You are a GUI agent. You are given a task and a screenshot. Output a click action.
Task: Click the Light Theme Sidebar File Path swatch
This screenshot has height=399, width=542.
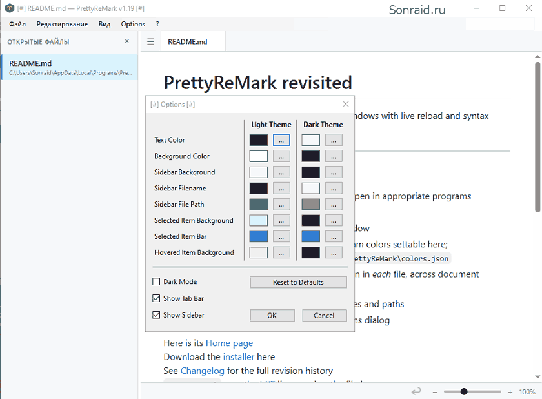(x=259, y=204)
